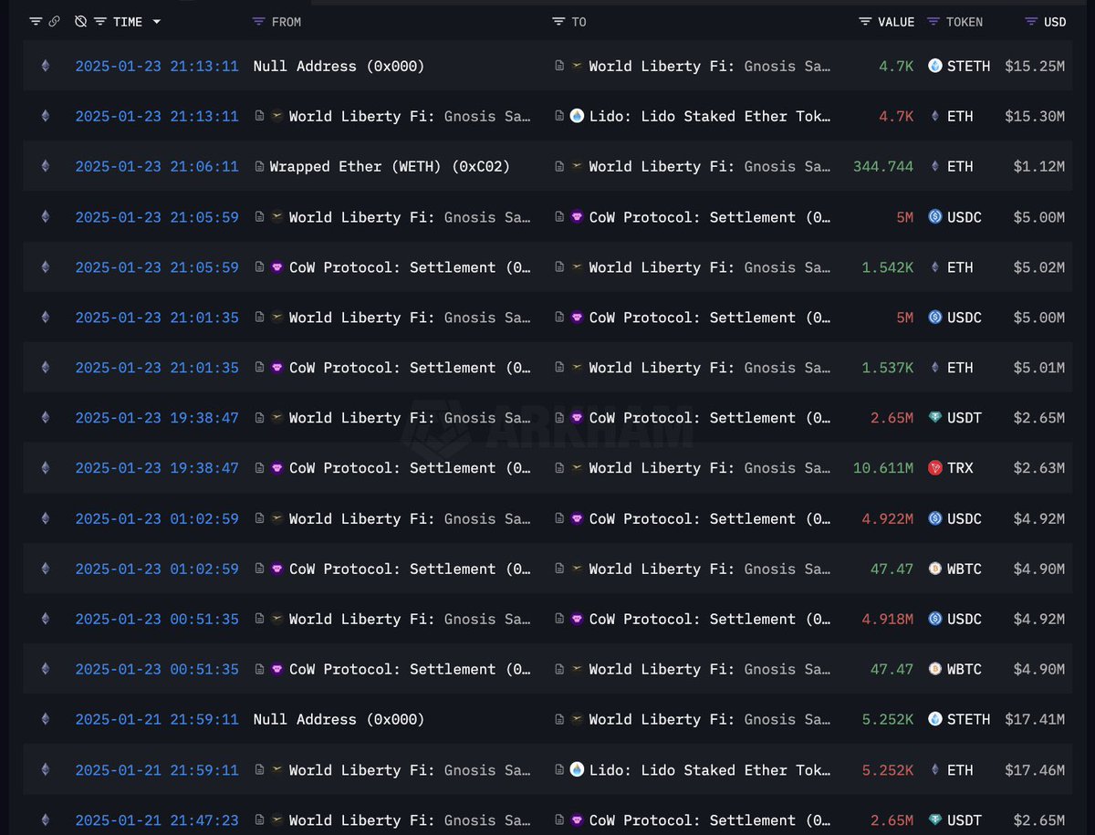Open timestamp link of the 10.611M TRX row
This screenshot has width=1095, height=835.
[157, 468]
